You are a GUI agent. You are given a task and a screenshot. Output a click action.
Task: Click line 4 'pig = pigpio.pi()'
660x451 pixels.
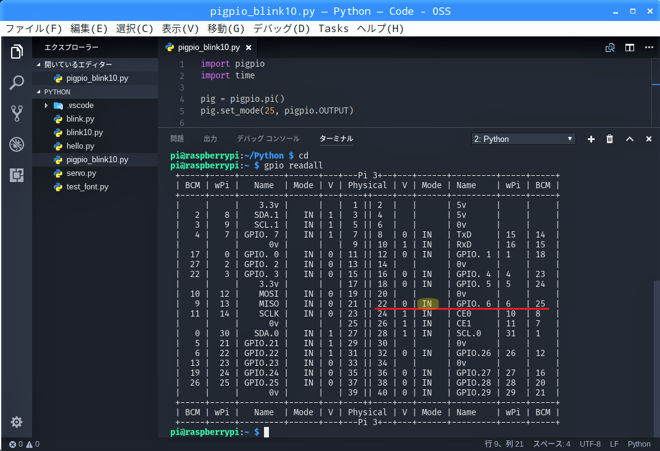[242, 99]
